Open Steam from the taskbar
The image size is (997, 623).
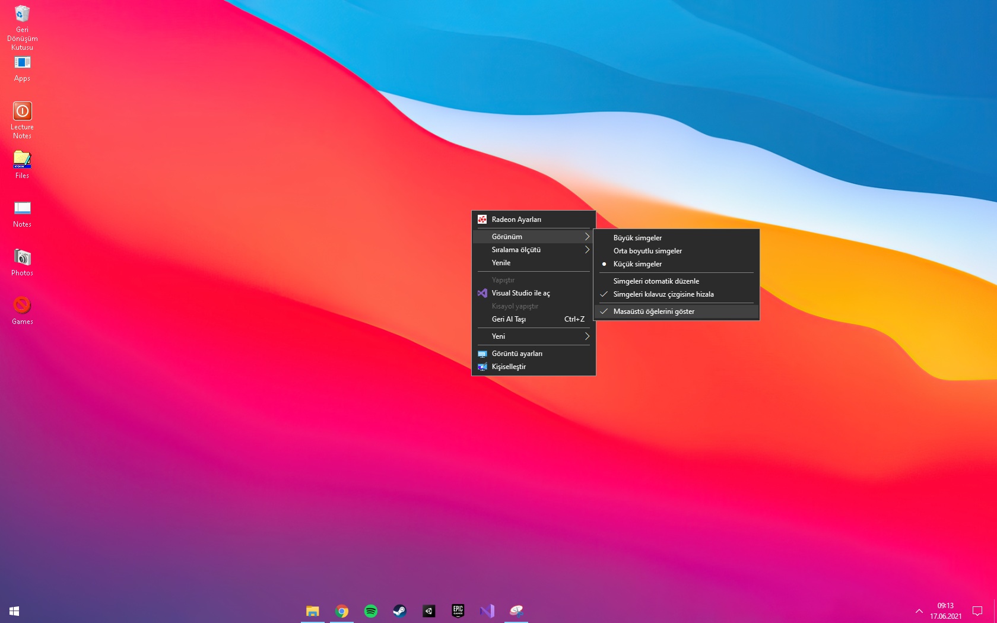coord(400,611)
